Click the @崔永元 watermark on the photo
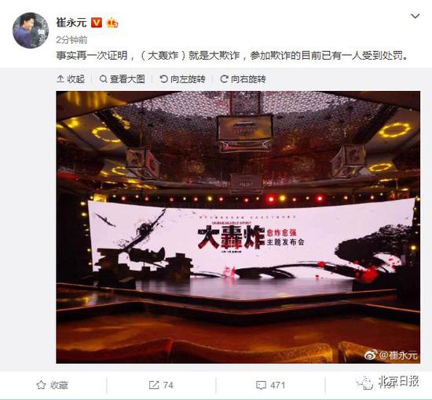 (x=391, y=355)
